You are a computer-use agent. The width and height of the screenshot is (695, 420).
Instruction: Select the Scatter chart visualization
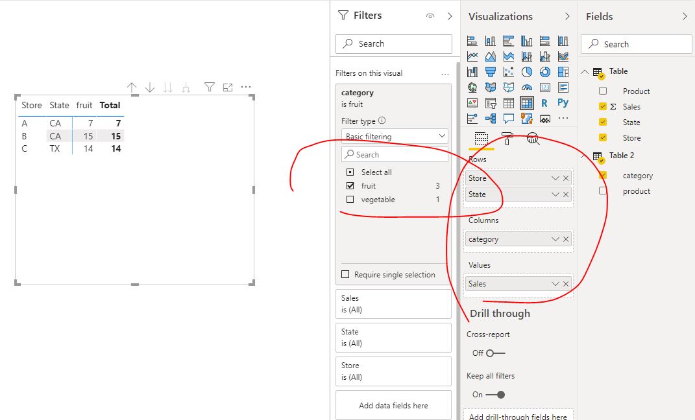point(508,72)
